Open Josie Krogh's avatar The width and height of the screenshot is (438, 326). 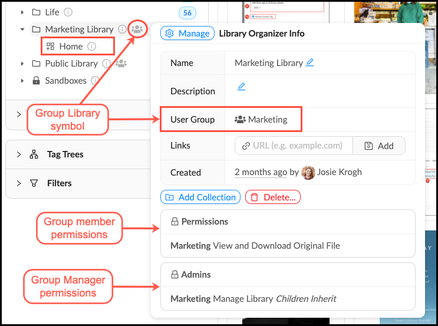tap(308, 172)
